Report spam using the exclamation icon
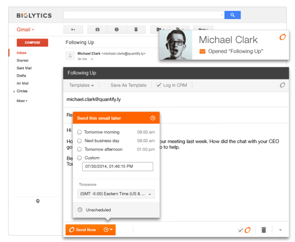This screenshot has height=242, width=295. point(116,29)
